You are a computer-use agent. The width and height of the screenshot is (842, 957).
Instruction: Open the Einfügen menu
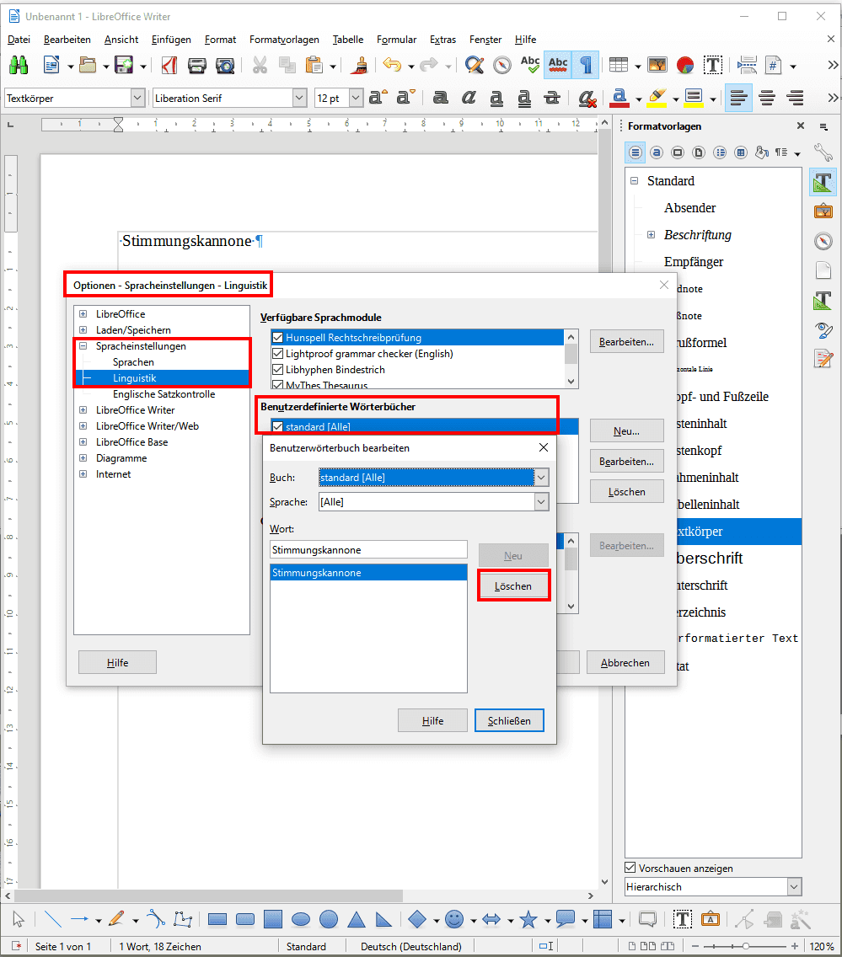tap(171, 40)
